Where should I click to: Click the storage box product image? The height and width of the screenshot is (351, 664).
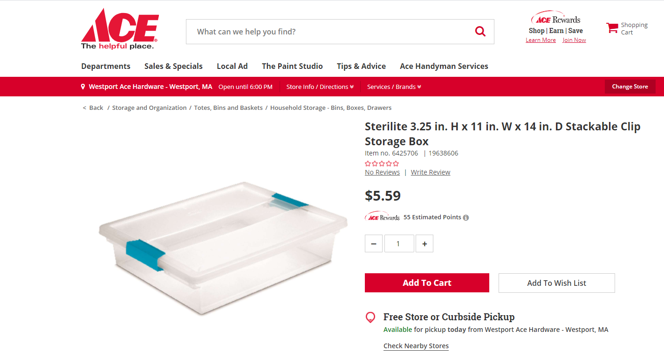(x=223, y=247)
